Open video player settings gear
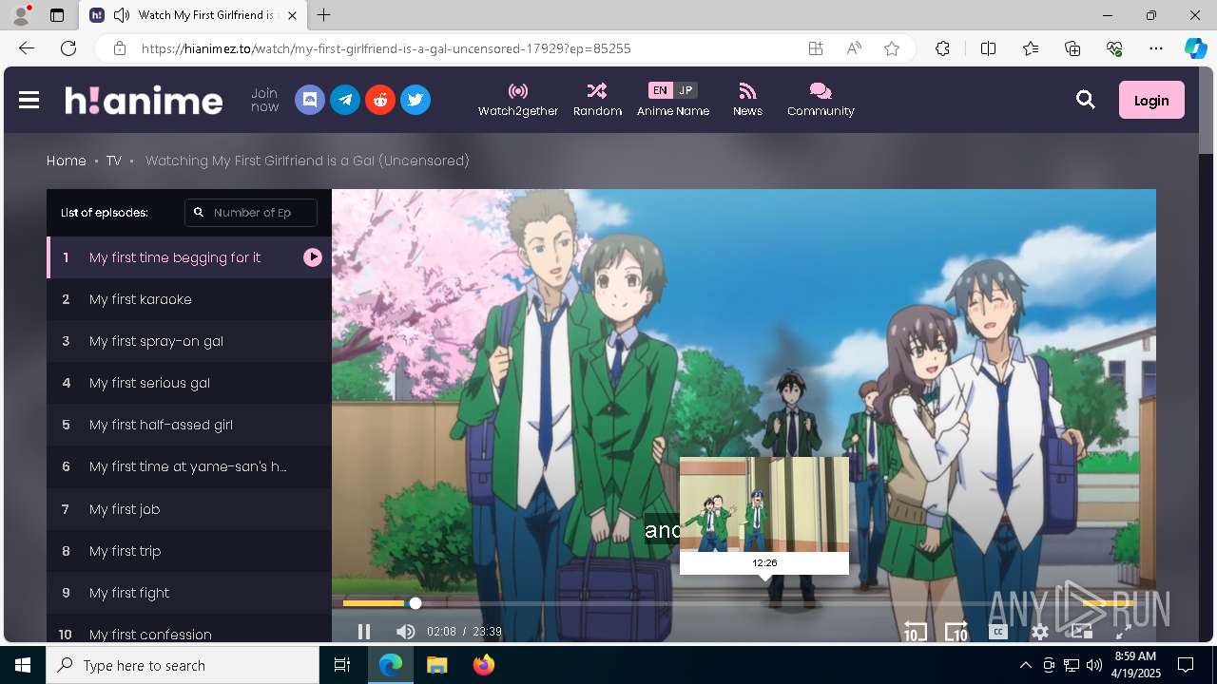This screenshot has height=684, width=1217. click(1040, 632)
